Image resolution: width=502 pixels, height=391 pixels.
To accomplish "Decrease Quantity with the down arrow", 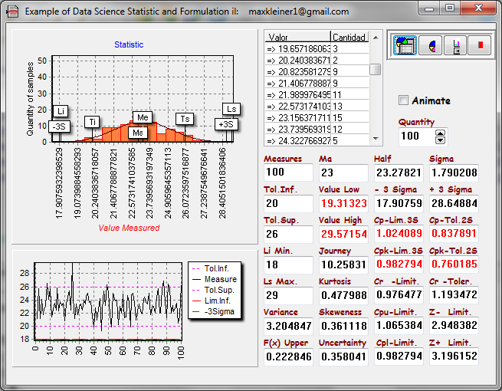I will click(x=440, y=140).
